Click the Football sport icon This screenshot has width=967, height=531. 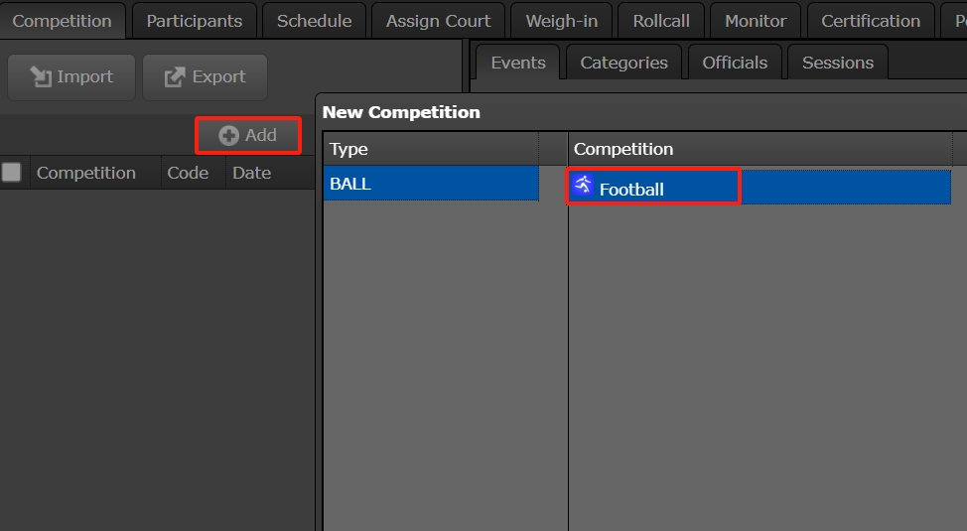click(583, 185)
